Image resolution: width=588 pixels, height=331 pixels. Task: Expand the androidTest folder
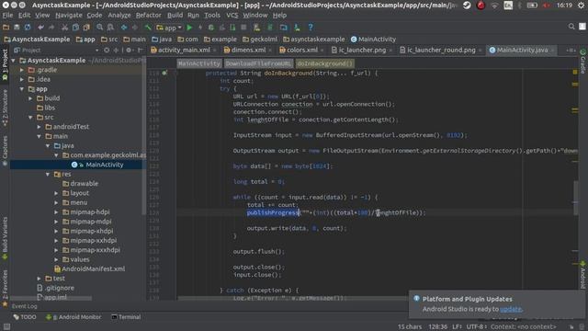point(40,127)
